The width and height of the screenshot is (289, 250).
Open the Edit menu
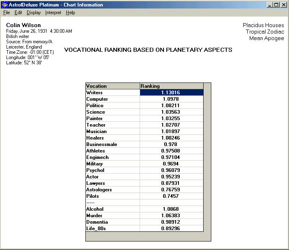pyautogui.click(x=18, y=13)
